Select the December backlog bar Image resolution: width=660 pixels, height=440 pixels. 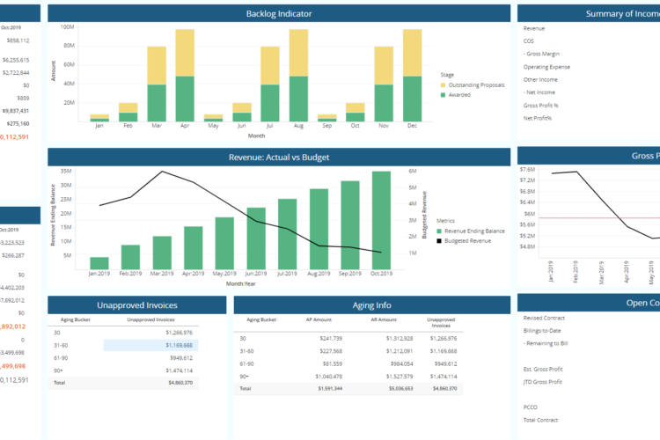click(x=412, y=76)
